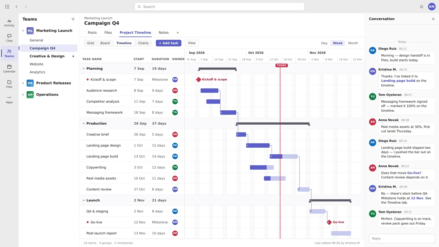Click the ML Marketing Launch team icon

(x=30, y=31)
